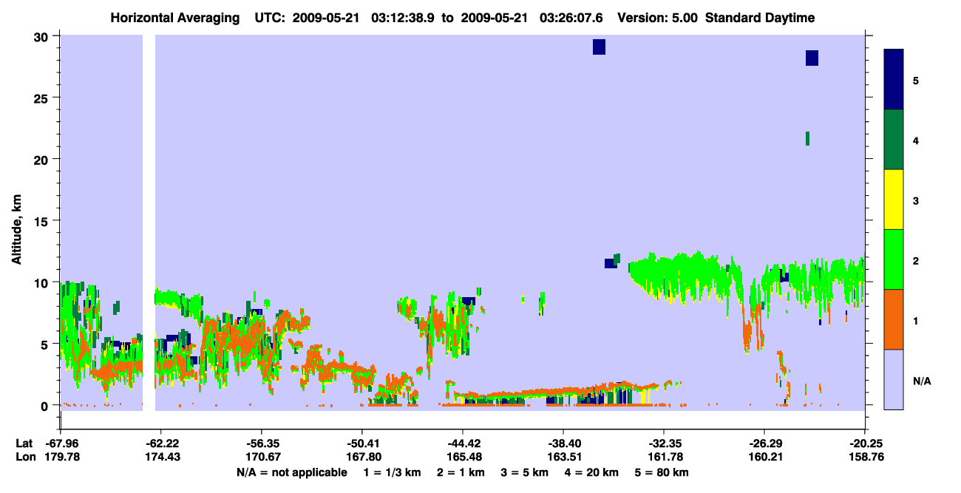Click 'Version: 5.00' in the title
This screenshot has width=961, height=493.
(x=657, y=18)
